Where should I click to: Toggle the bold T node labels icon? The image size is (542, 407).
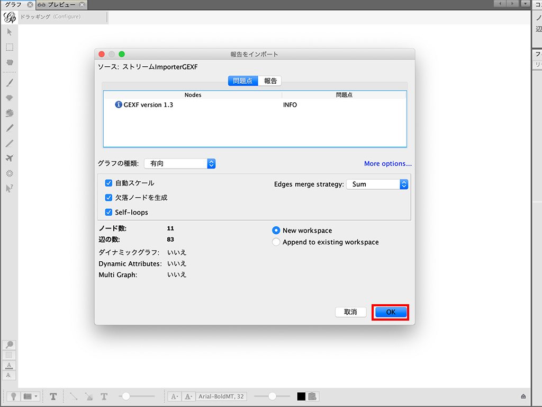click(x=53, y=396)
